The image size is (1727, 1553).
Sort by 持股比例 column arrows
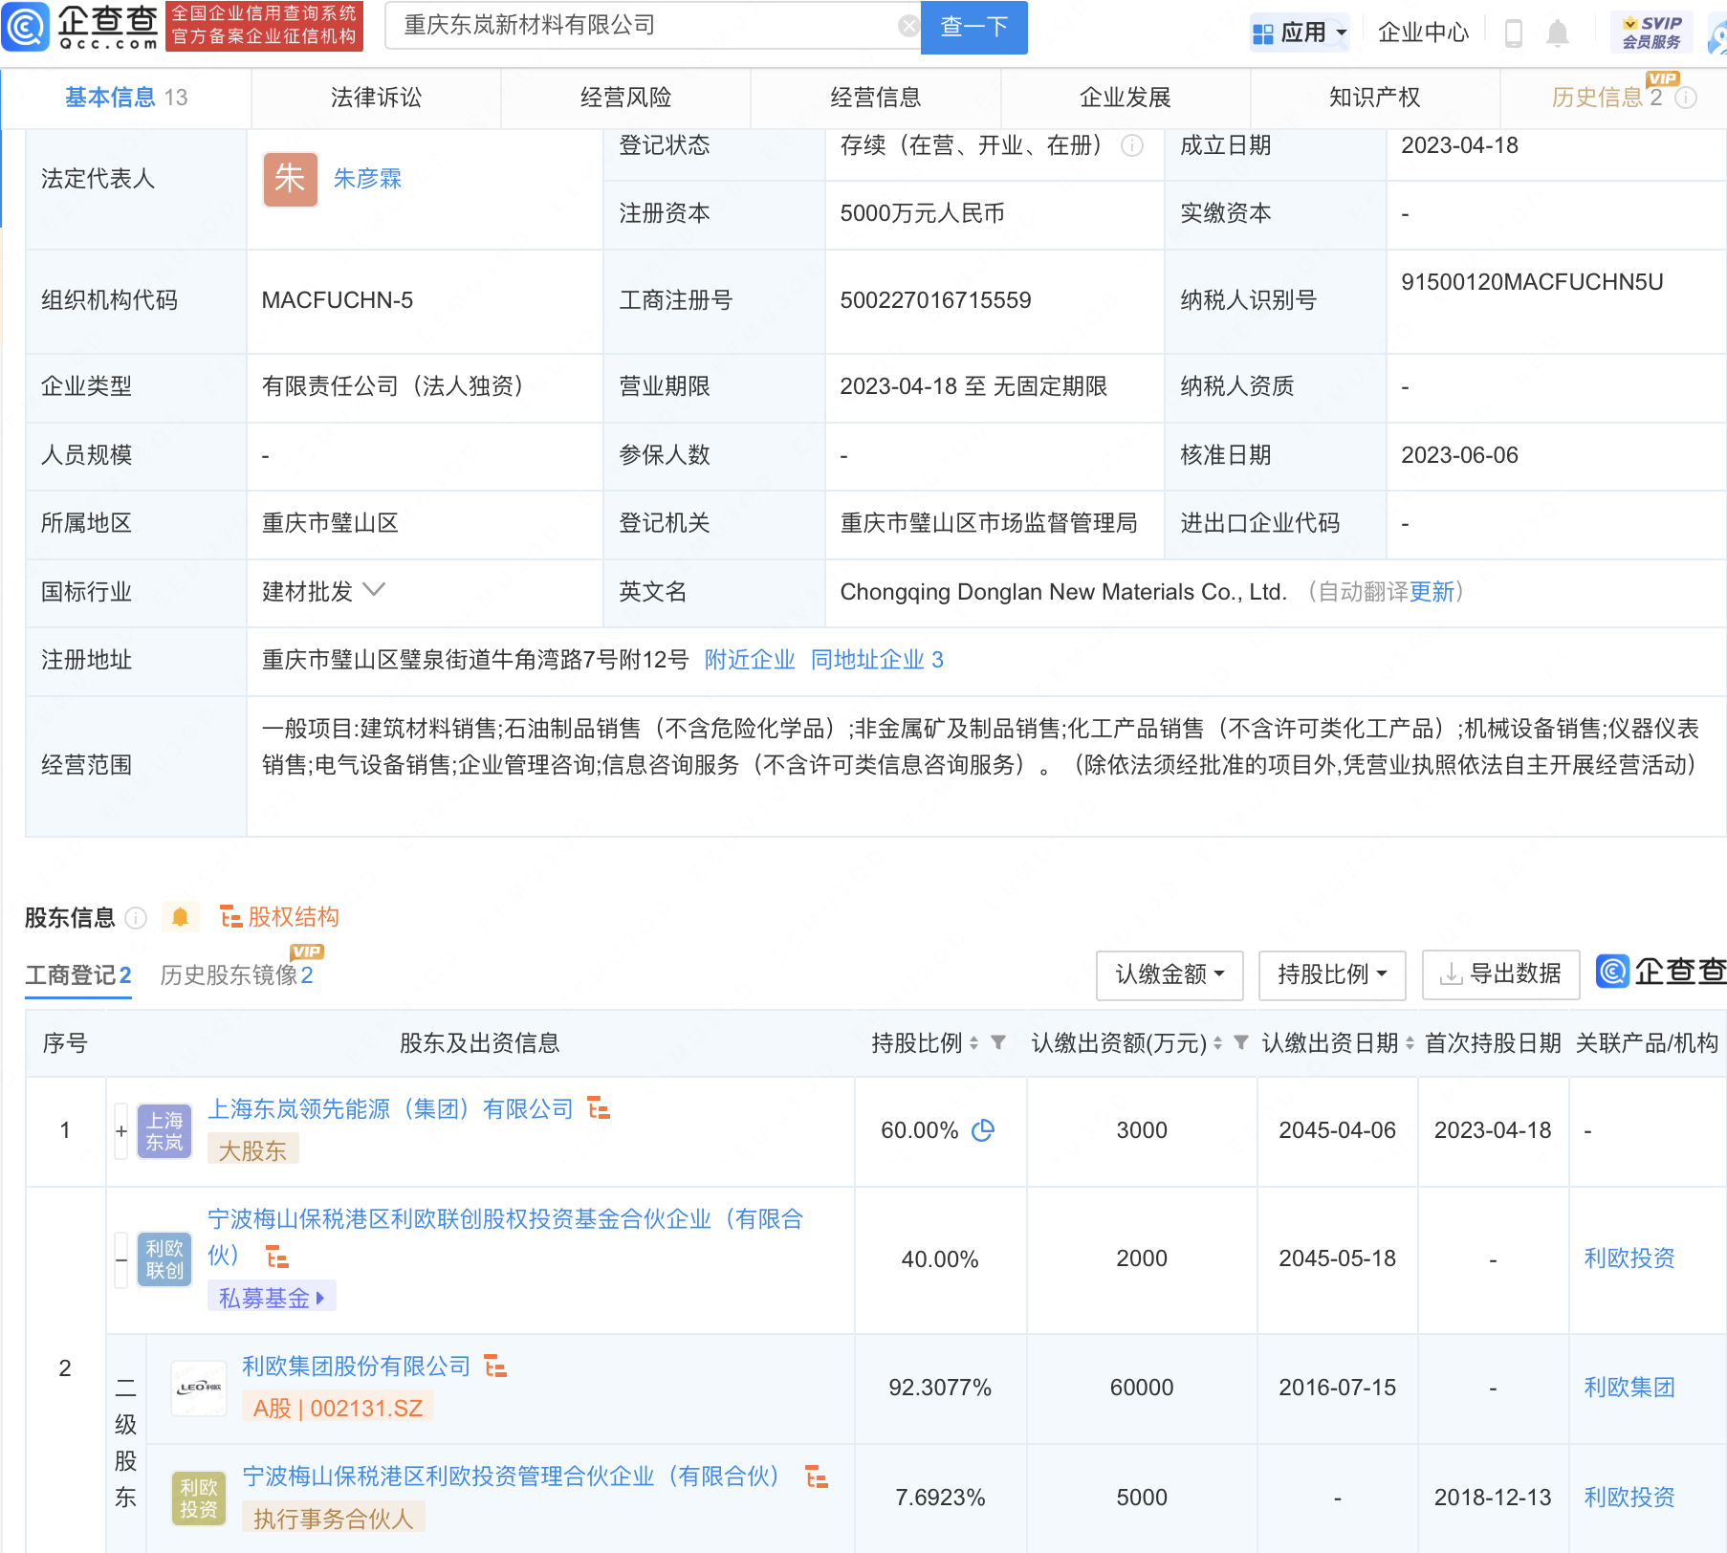pos(973,1043)
